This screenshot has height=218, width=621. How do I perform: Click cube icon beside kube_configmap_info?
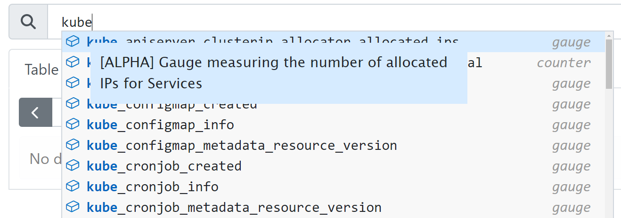tap(72, 125)
